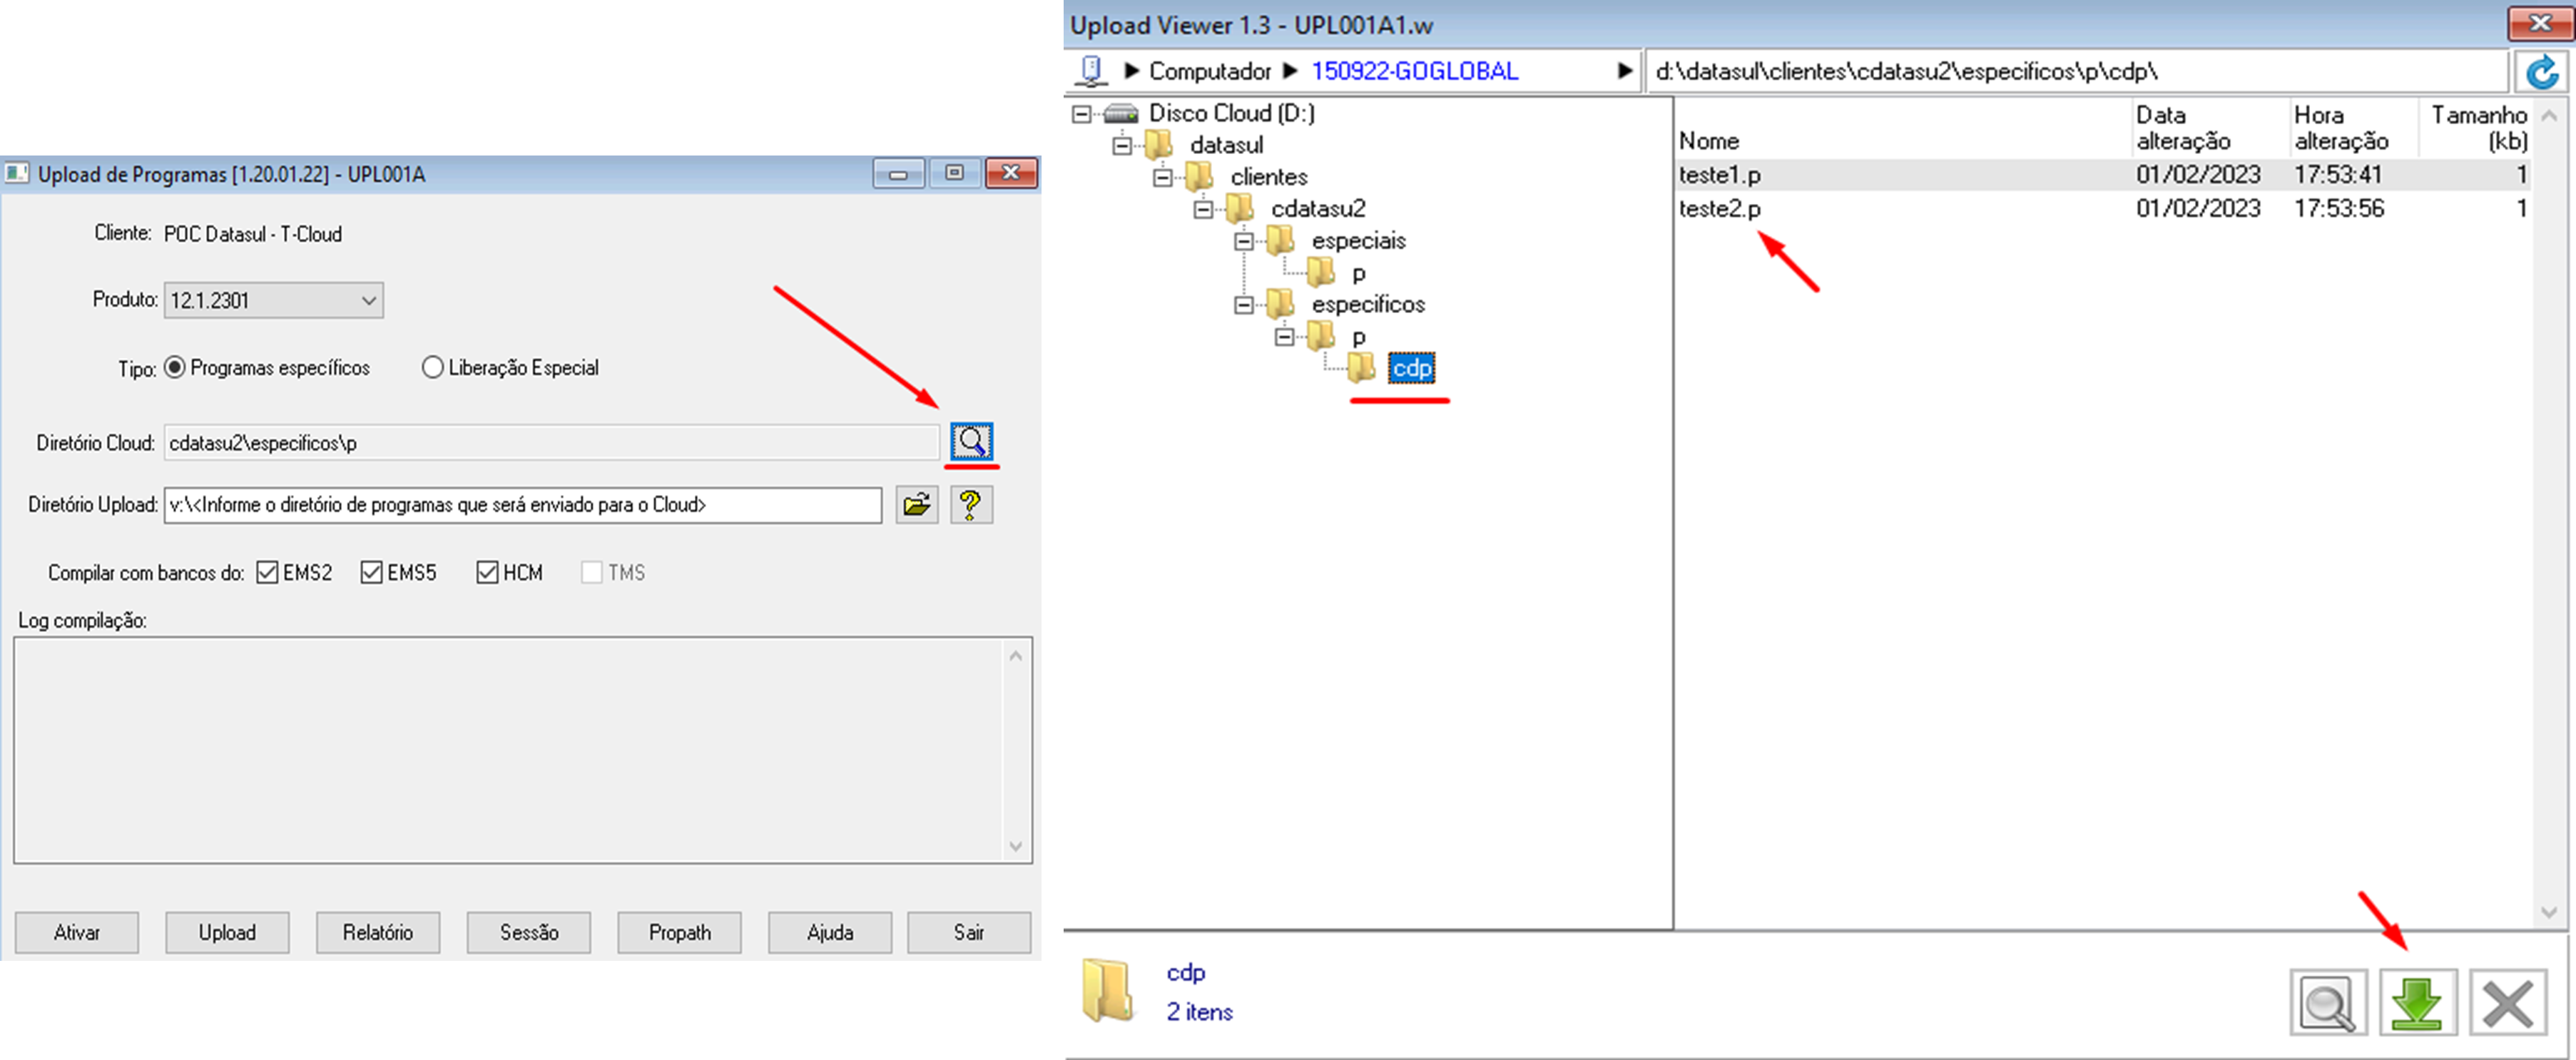The image size is (2576, 1060).
Task: Click the cdp link text in footer
Action: 1185,973
